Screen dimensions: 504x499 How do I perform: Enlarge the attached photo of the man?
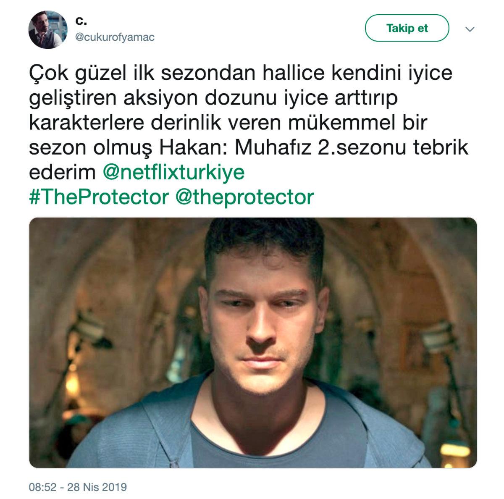coord(253,342)
